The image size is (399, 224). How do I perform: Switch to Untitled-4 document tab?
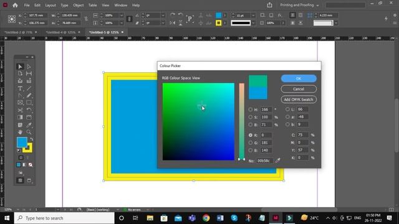(x=63, y=32)
